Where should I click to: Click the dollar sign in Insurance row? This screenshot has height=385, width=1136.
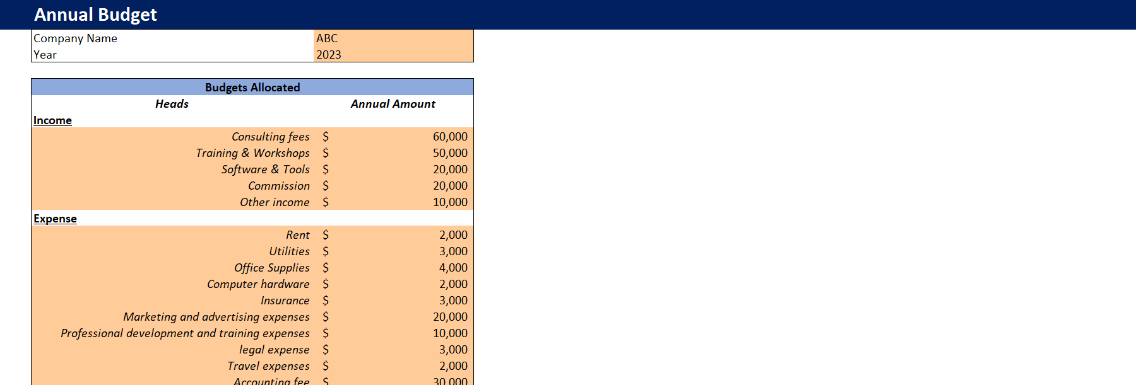pos(326,301)
